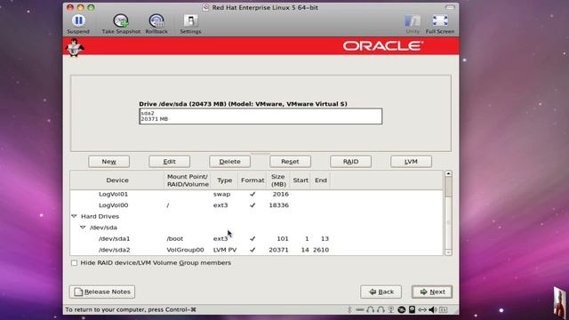Image resolution: width=569 pixels, height=320 pixels.
Task: Click the 'LVM PV' type cell
Action: tap(225, 250)
